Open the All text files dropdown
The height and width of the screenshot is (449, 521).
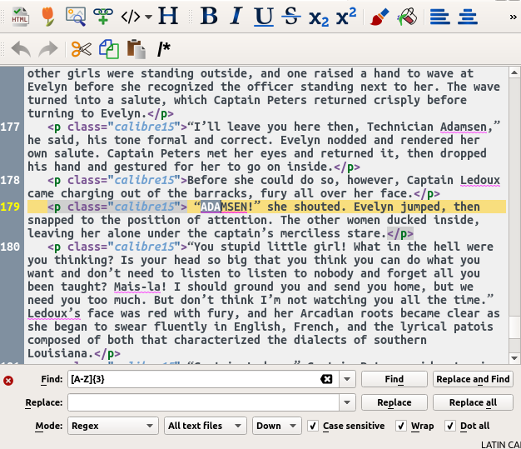(205, 426)
